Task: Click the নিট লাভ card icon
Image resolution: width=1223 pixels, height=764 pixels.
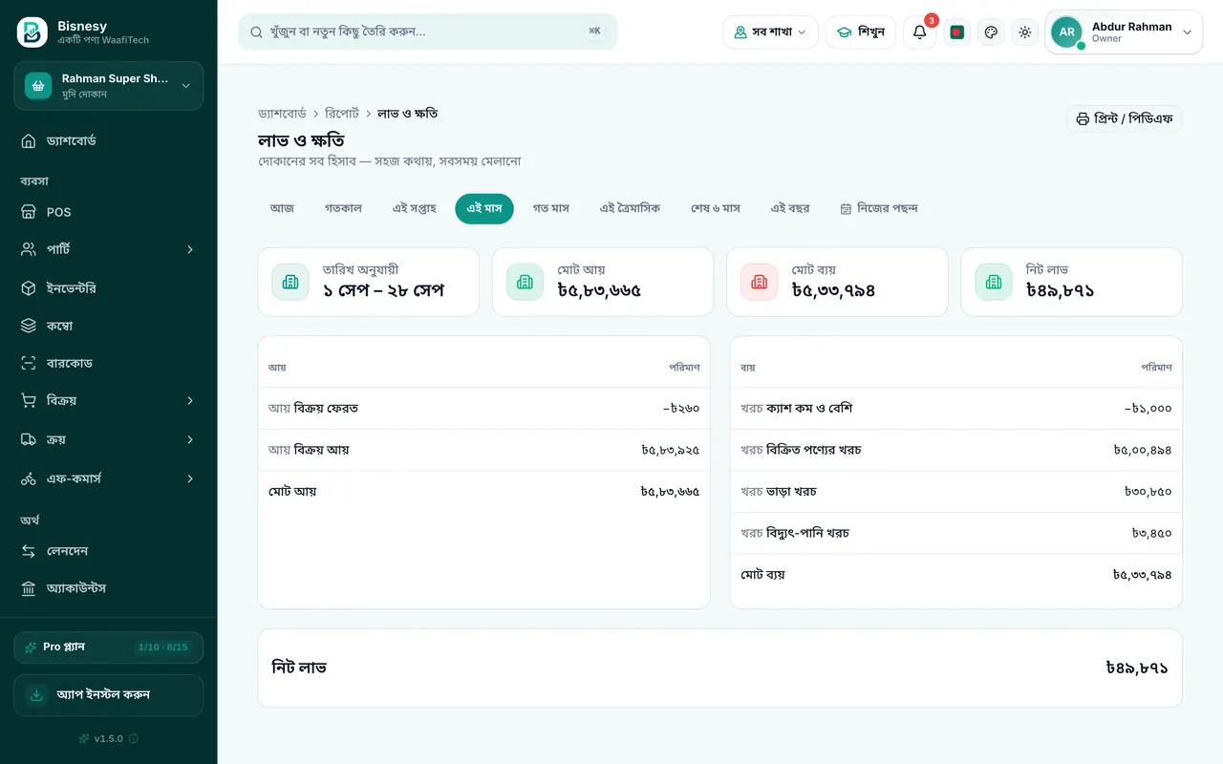Action: coord(994,282)
